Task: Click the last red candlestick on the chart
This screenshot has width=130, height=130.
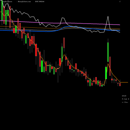Action: point(120,84)
